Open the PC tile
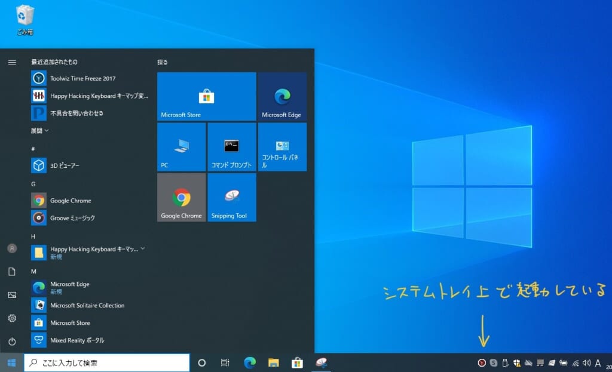The width and height of the screenshot is (612, 372). point(182,147)
